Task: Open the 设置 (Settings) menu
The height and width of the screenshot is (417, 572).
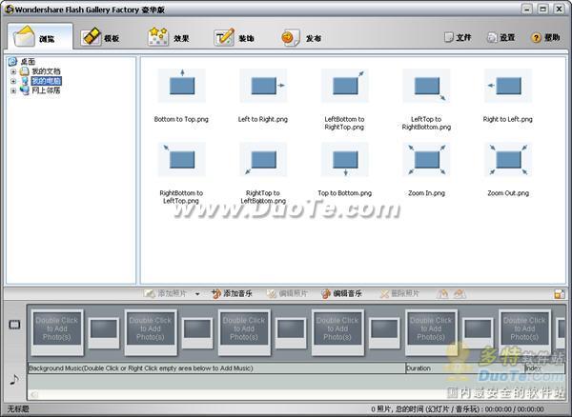Action: pos(501,37)
